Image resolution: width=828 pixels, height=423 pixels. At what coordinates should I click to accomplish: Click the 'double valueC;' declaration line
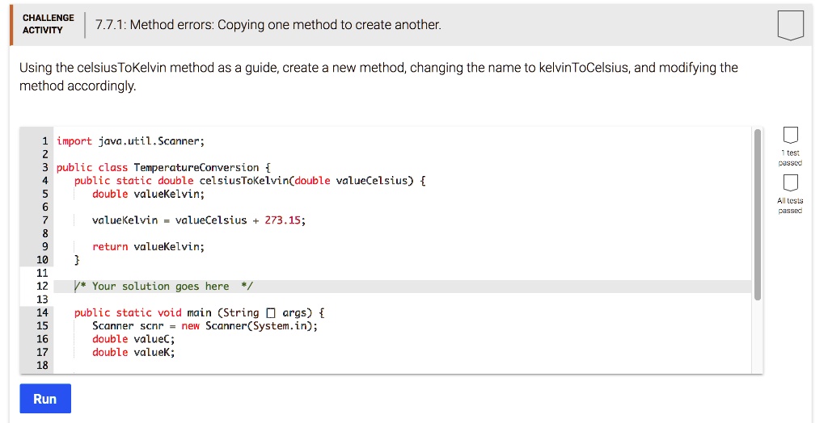[x=133, y=339]
